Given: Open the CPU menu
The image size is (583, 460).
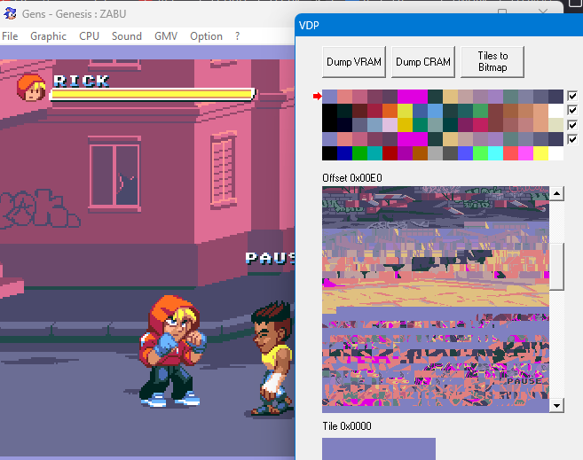Looking at the screenshot, I should coord(90,36).
